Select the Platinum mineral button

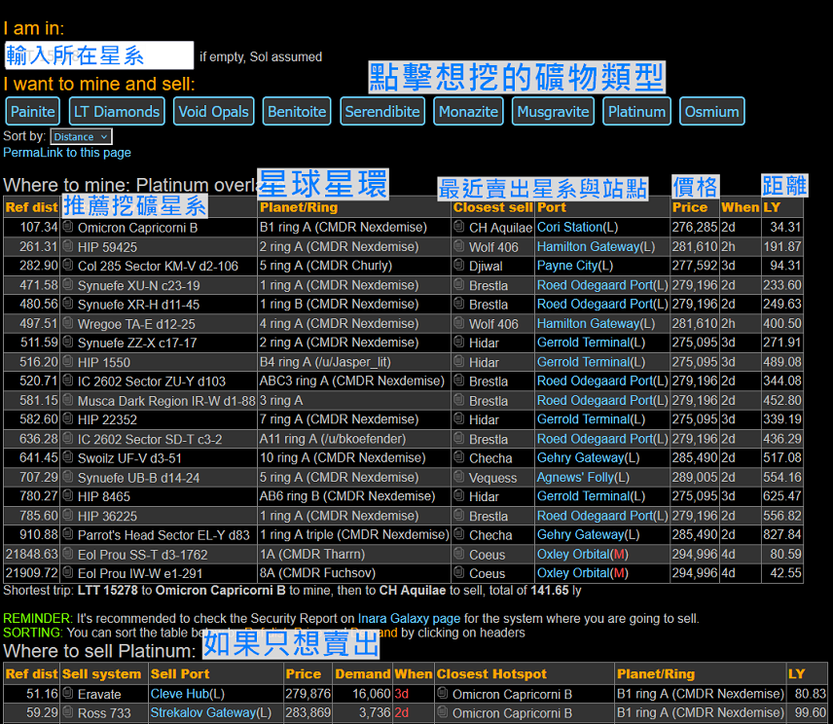point(636,112)
